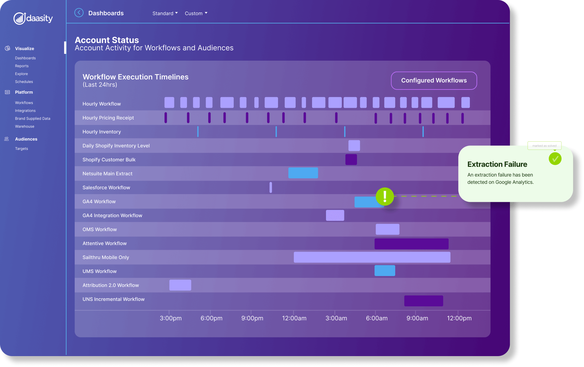This screenshot has height=367, width=584.
Task: Click the Visualize pie chart icon
Action: 8,48
